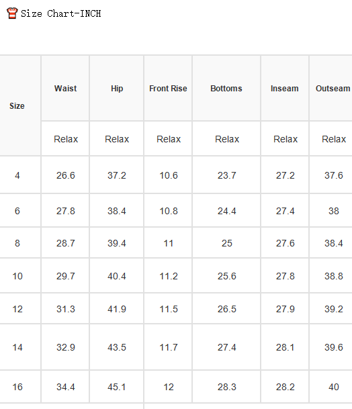Select the Waist column header
Image resolution: width=352 pixels, height=409 pixels.
click(65, 89)
